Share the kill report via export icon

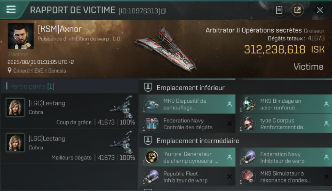(297, 10)
